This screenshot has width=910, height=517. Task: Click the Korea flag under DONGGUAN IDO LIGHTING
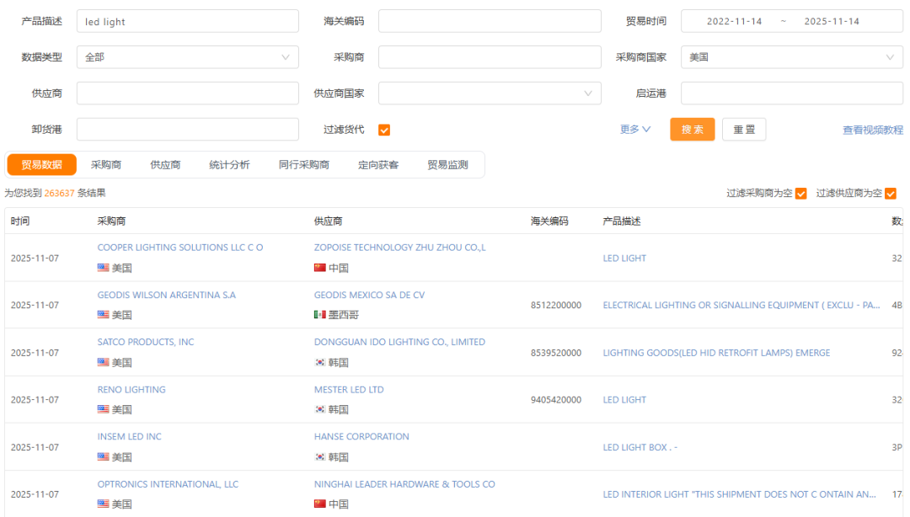pyautogui.click(x=320, y=363)
